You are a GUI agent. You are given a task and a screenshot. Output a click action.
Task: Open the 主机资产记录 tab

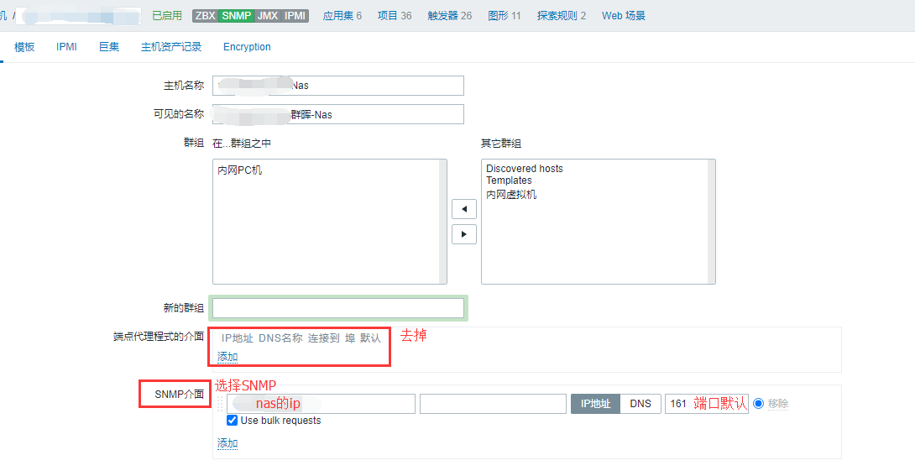[171, 47]
